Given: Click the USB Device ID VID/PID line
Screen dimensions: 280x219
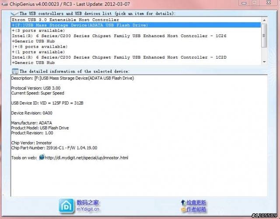Looking at the screenshot, I should (x=47, y=103).
